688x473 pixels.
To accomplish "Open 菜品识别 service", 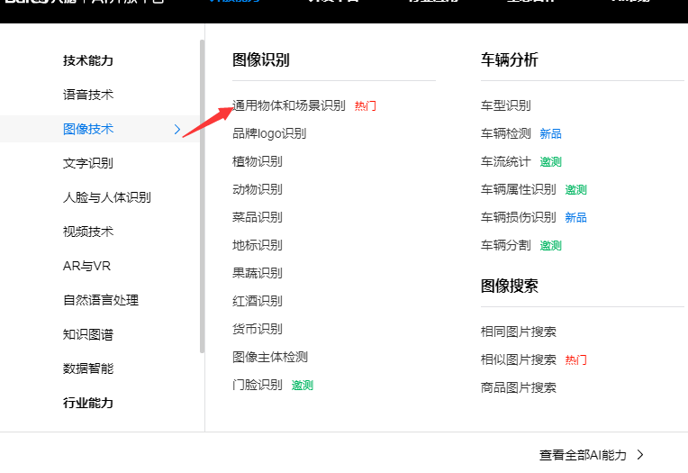I will 258,217.
